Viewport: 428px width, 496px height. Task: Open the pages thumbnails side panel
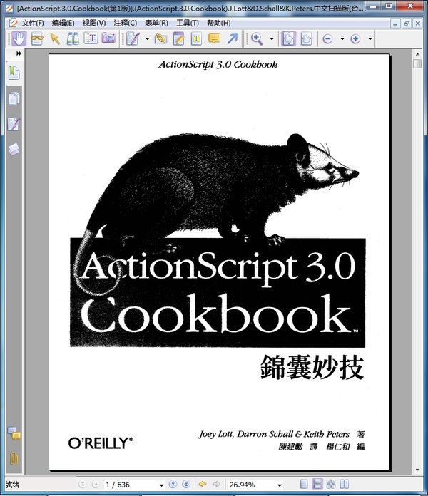point(14,98)
